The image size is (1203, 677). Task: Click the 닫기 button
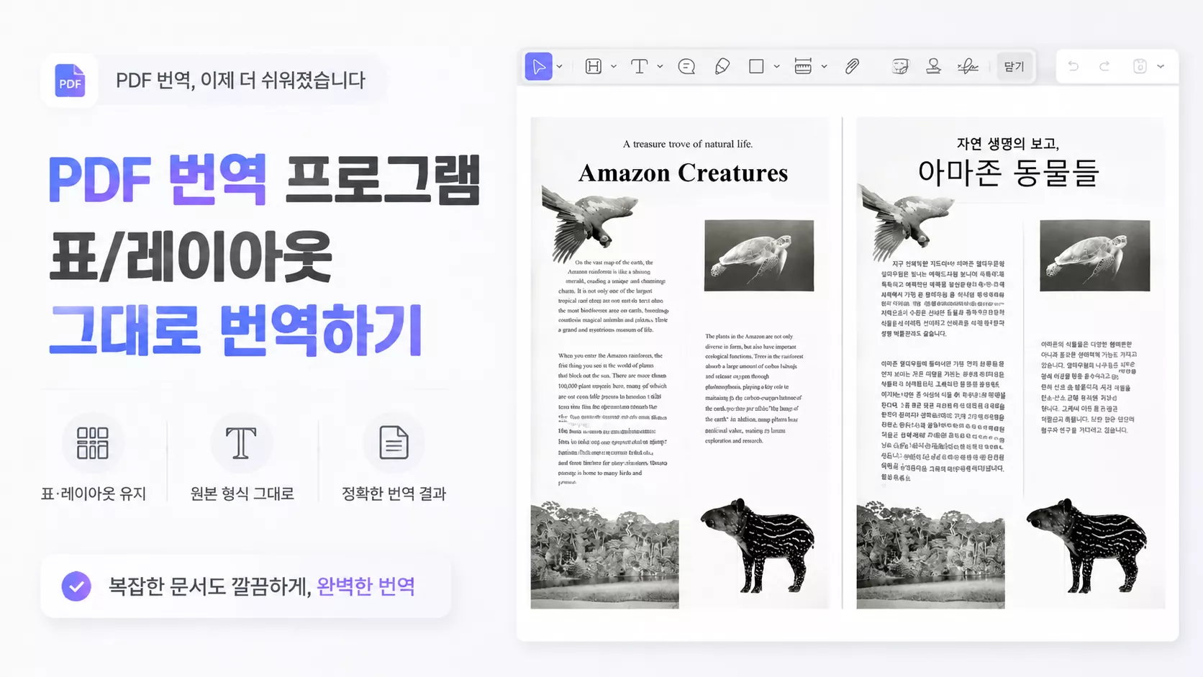[1014, 66]
